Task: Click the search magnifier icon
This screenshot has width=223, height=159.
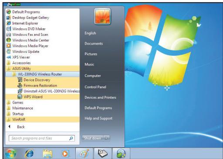Action: (71, 138)
